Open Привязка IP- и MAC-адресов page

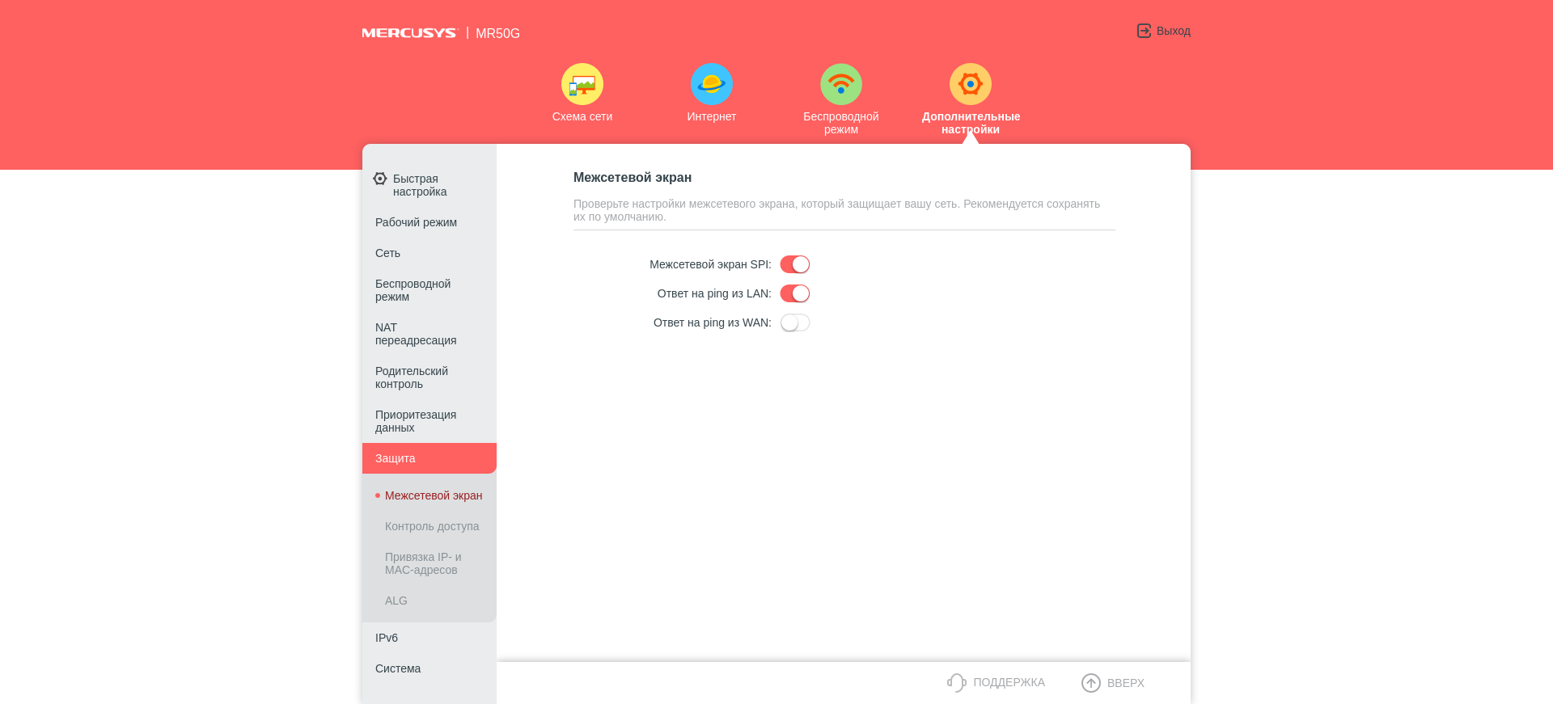[x=423, y=563]
